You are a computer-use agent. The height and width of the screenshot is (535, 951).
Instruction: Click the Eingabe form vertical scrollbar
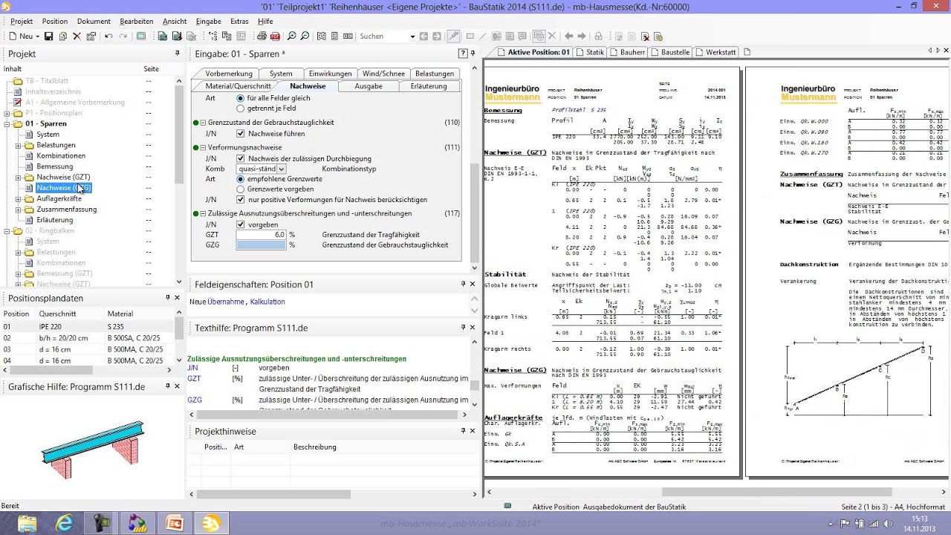click(475, 168)
